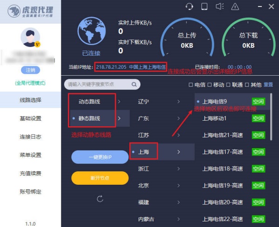
Task: Open the 账号绑定 sidebar menu
Action: (x=30, y=192)
